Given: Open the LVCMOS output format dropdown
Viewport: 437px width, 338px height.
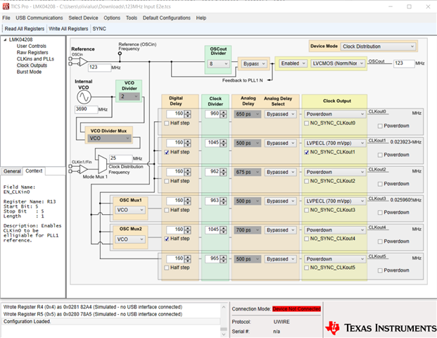Looking at the screenshot, I should 338,63.
